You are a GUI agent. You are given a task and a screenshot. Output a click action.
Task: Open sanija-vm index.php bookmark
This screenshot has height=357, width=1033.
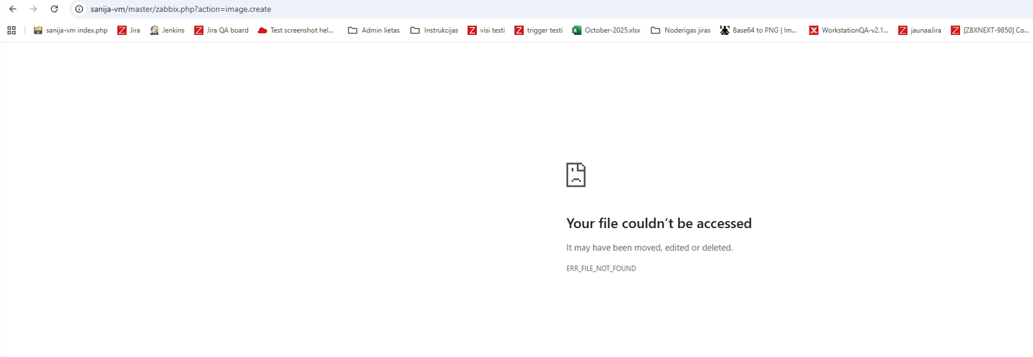[70, 30]
